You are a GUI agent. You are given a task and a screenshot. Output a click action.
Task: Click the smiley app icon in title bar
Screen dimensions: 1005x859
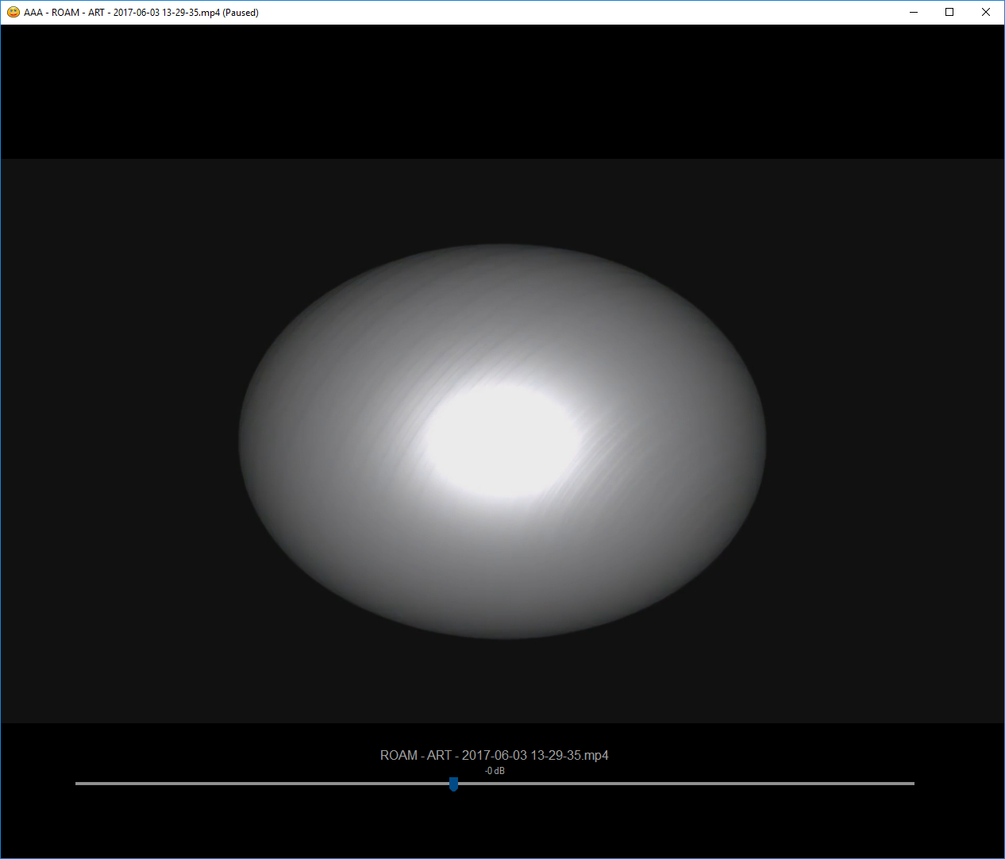point(13,12)
